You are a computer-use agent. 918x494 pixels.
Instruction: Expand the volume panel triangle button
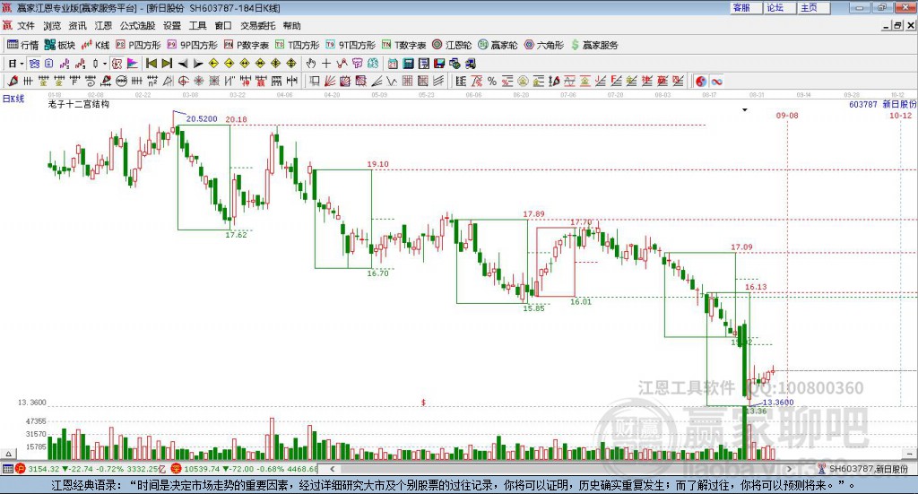click(x=8, y=454)
